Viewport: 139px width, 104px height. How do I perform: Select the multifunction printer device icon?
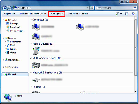[x=36, y=65]
